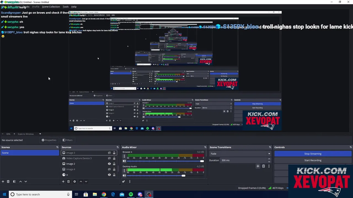Float the Sources dock panel
353x198 pixels.
pos(117,147)
